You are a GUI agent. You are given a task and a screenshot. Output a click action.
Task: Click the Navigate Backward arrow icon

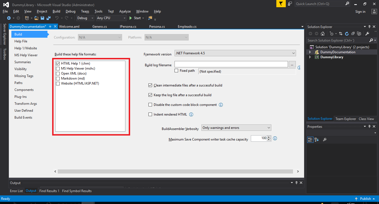[9, 18]
